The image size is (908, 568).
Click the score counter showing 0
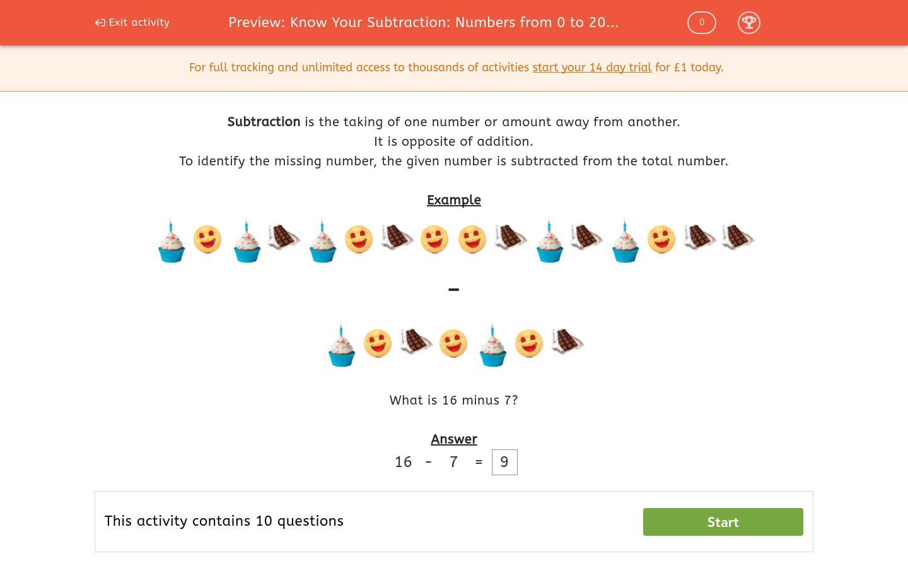pyautogui.click(x=701, y=22)
